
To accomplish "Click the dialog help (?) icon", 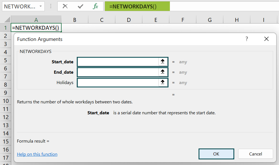I will click(x=247, y=39).
